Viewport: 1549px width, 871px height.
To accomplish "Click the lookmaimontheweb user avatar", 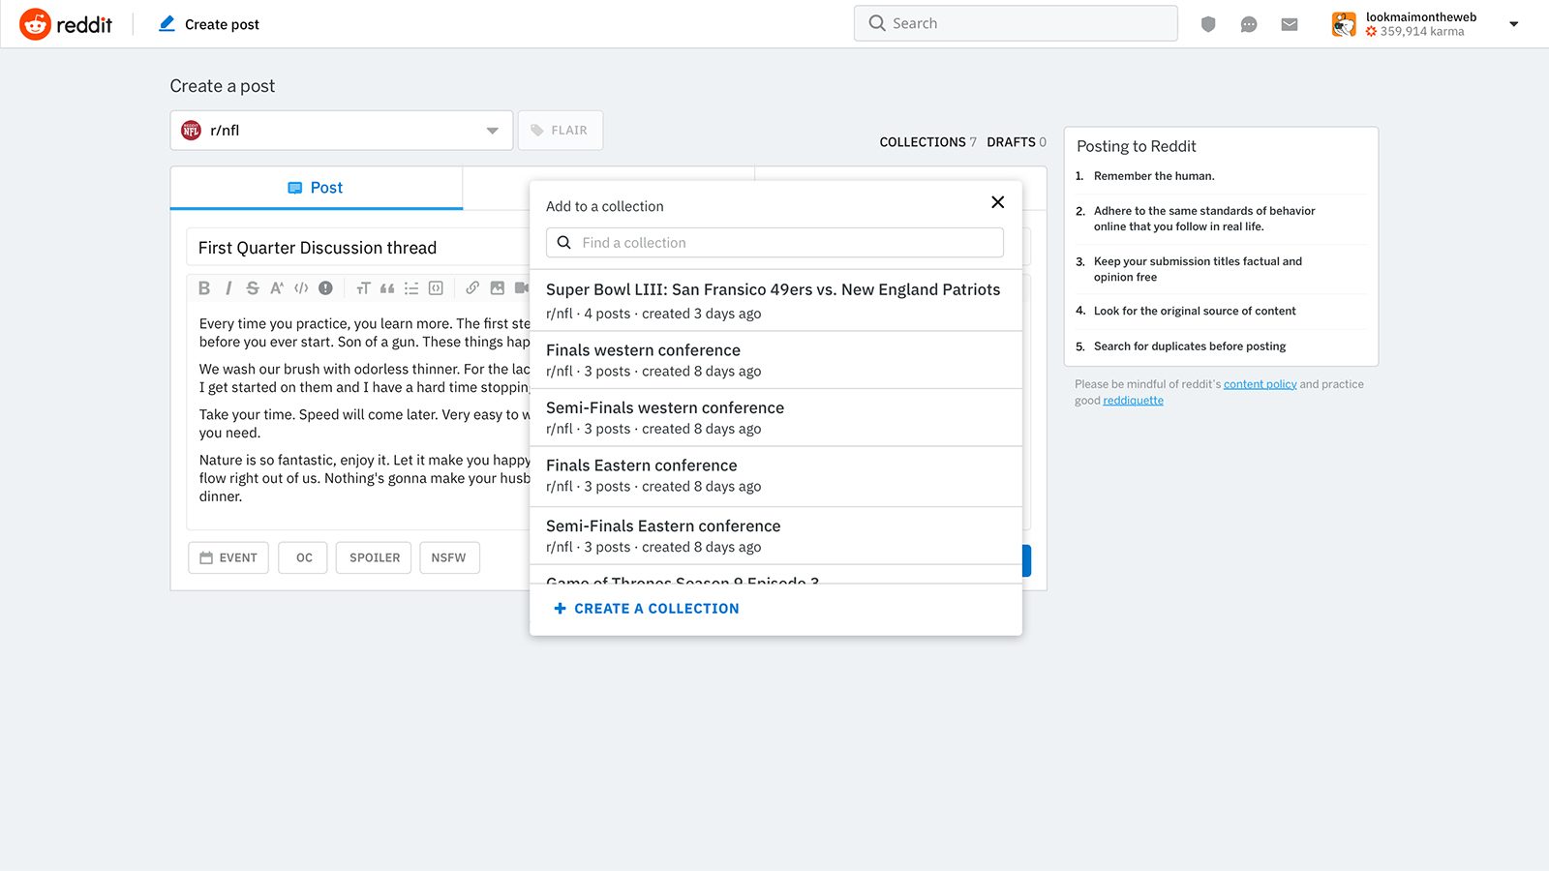I will [1344, 24].
